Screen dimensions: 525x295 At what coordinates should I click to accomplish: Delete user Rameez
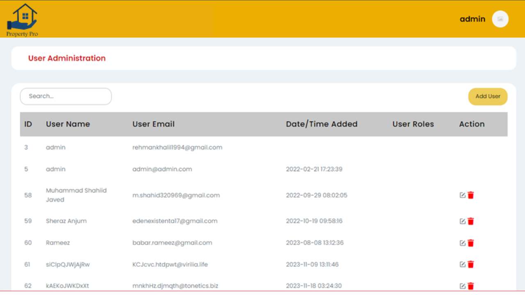(x=471, y=243)
